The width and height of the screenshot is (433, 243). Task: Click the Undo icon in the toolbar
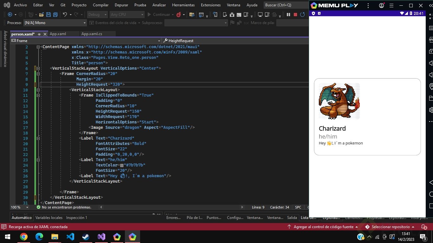click(x=65, y=14)
